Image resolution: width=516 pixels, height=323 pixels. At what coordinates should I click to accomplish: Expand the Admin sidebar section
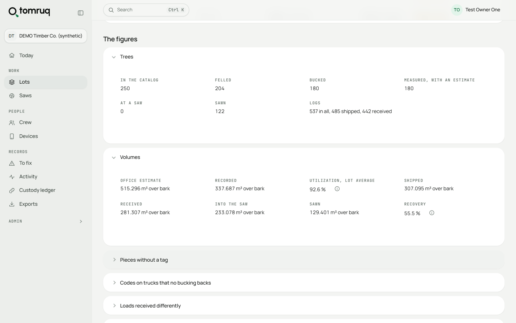click(45, 221)
